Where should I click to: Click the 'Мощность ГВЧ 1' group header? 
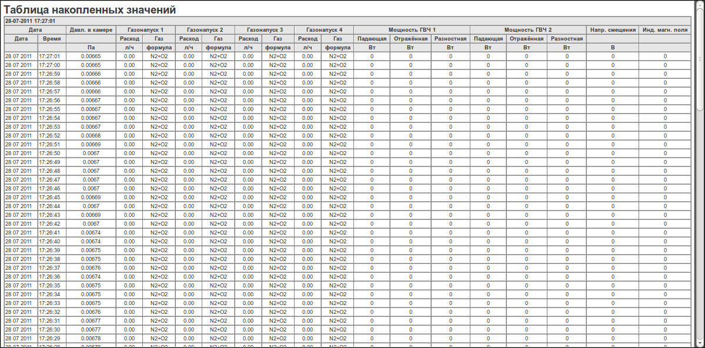[412, 29]
